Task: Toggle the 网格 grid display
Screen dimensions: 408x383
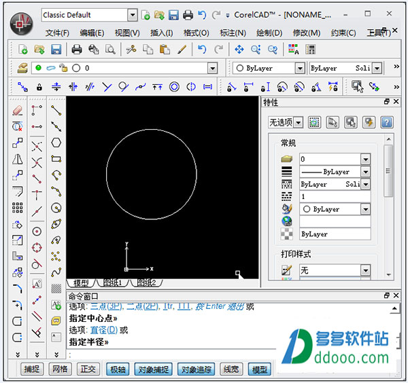Action: click(x=60, y=369)
